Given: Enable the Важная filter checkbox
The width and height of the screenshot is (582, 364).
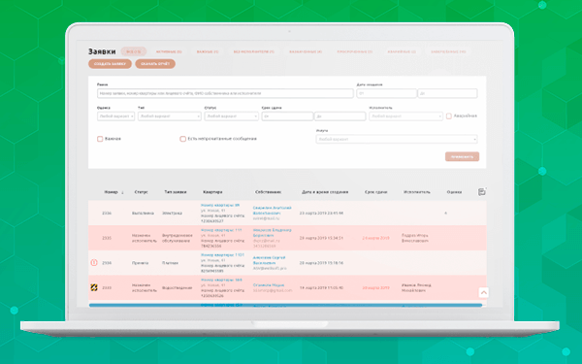Looking at the screenshot, I should (x=100, y=139).
